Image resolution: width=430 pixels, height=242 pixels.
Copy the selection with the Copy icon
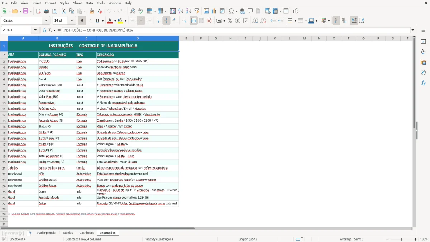[x=72, y=11]
